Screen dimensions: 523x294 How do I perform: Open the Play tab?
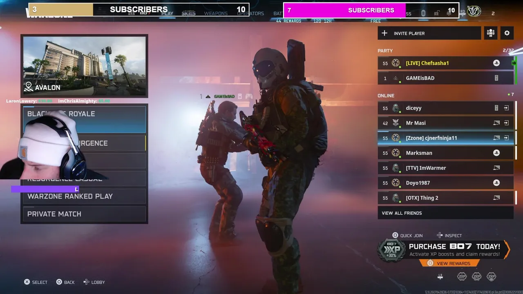(x=167, y=13)
